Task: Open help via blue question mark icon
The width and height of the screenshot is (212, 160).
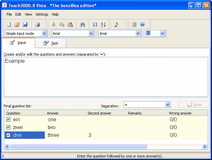Action: 142,24
